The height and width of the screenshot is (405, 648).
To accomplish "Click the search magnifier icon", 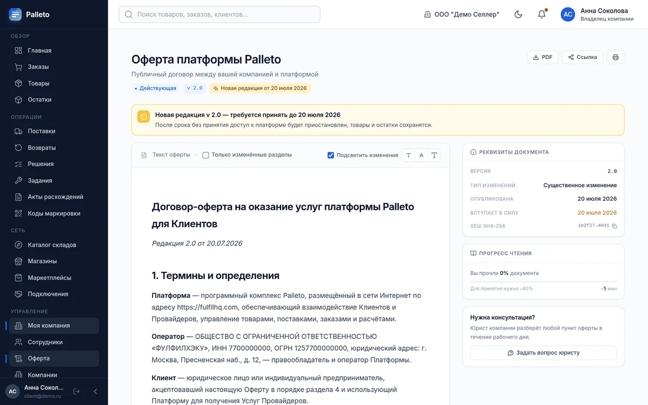I will 128,15.
